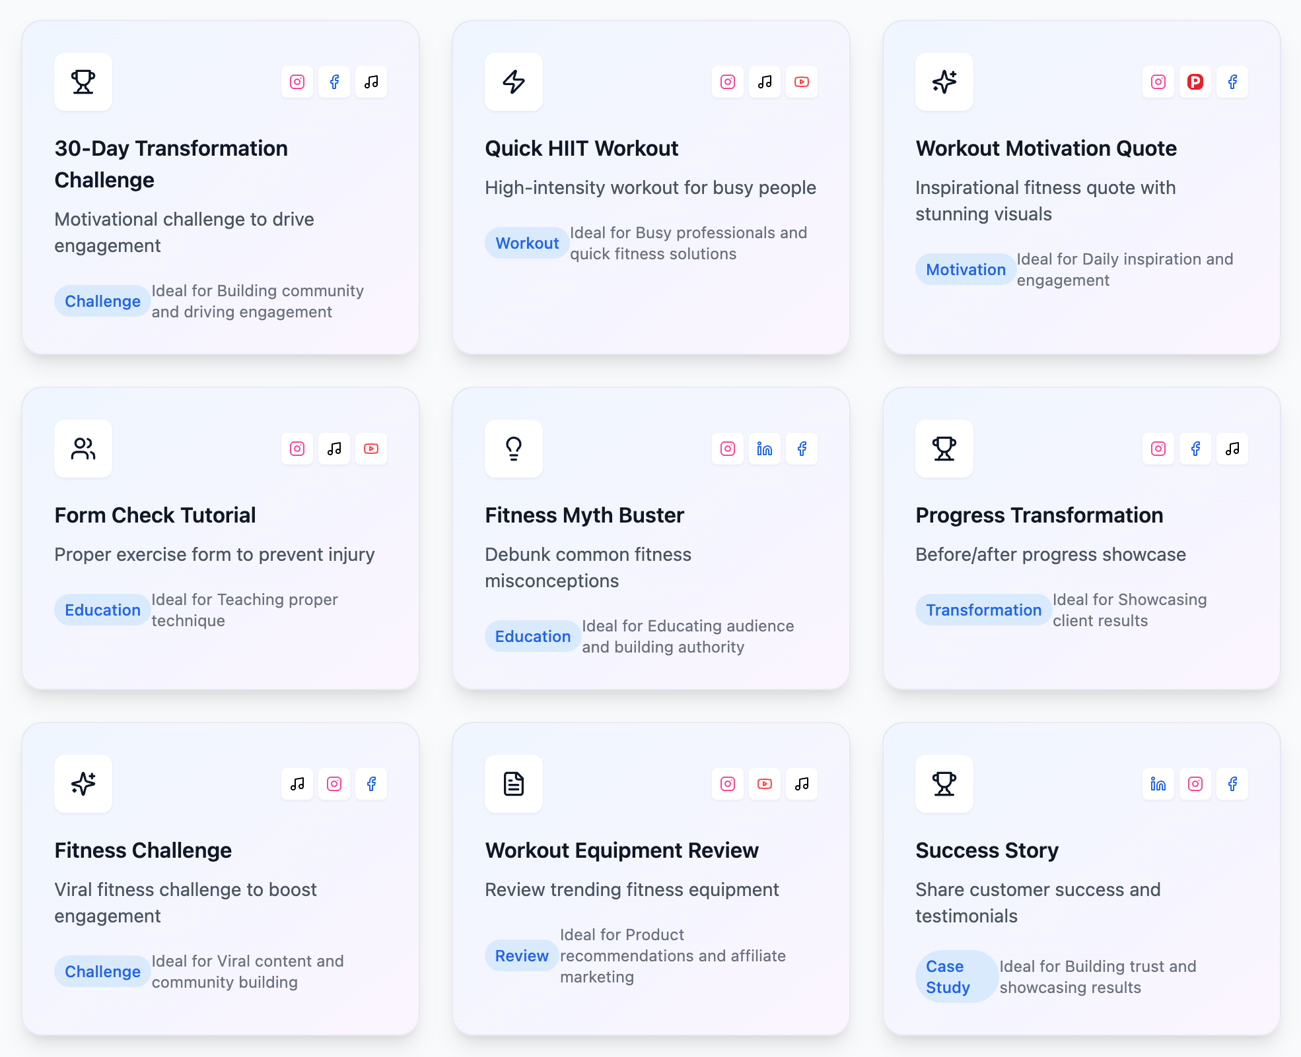
Task: Select the Challenge tag on 30-Day Transformation Challenge
Action: pos(102,301)
